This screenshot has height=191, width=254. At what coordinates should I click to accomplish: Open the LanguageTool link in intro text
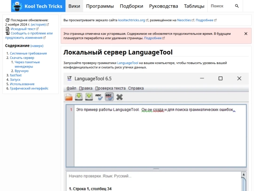tap(127, 63)
